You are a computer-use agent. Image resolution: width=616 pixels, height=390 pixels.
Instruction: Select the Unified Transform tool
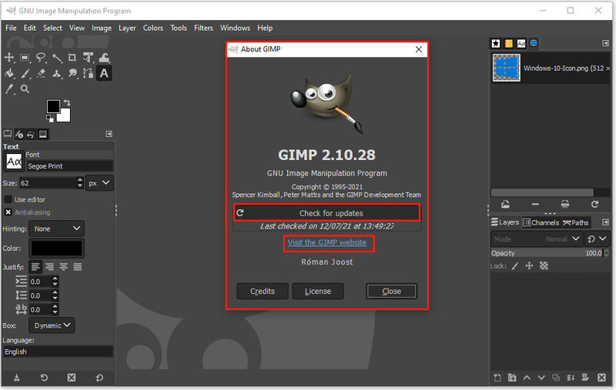click(x=88, y=58)
